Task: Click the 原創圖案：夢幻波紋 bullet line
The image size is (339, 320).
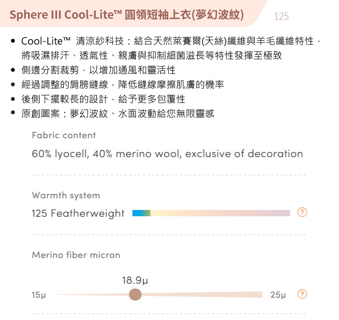Action: pyautogui.click(x=118, y=113)
